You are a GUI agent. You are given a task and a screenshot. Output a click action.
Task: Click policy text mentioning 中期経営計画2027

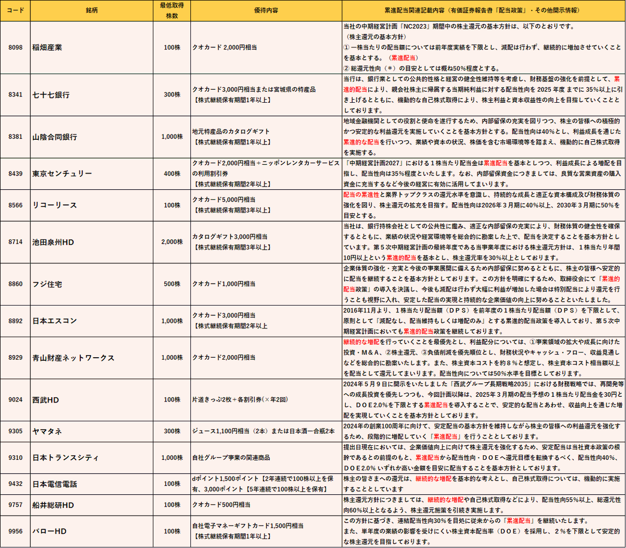click(484, 174)
